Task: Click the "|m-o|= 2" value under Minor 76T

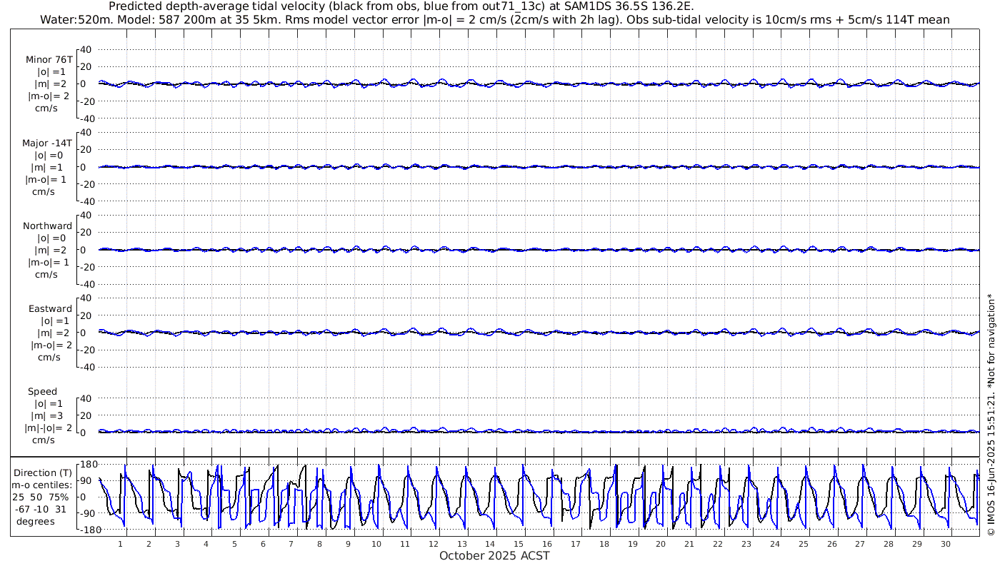Action: [49, 96]
